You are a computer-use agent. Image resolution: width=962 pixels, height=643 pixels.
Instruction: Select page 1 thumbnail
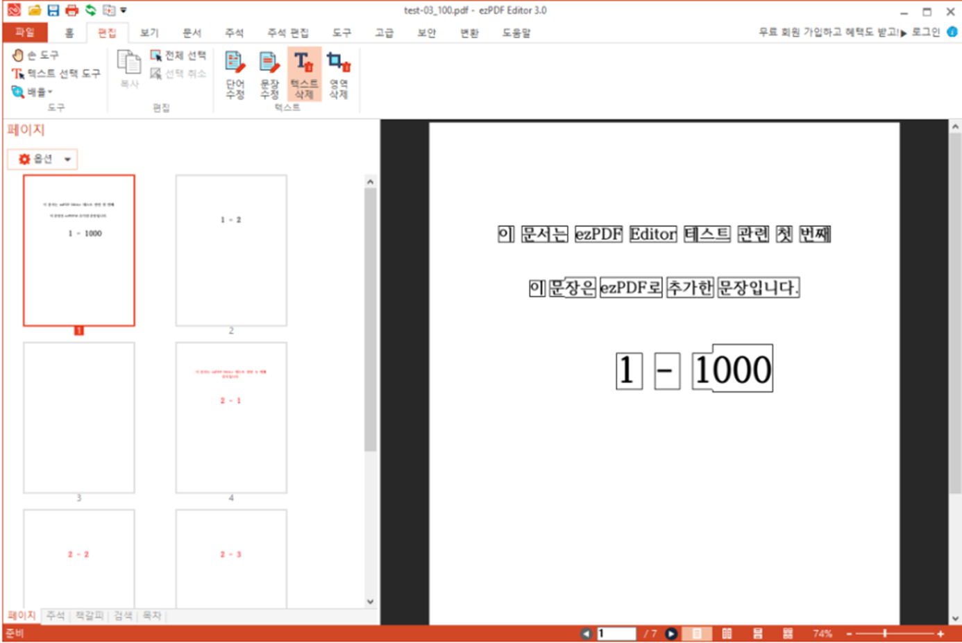79,250
